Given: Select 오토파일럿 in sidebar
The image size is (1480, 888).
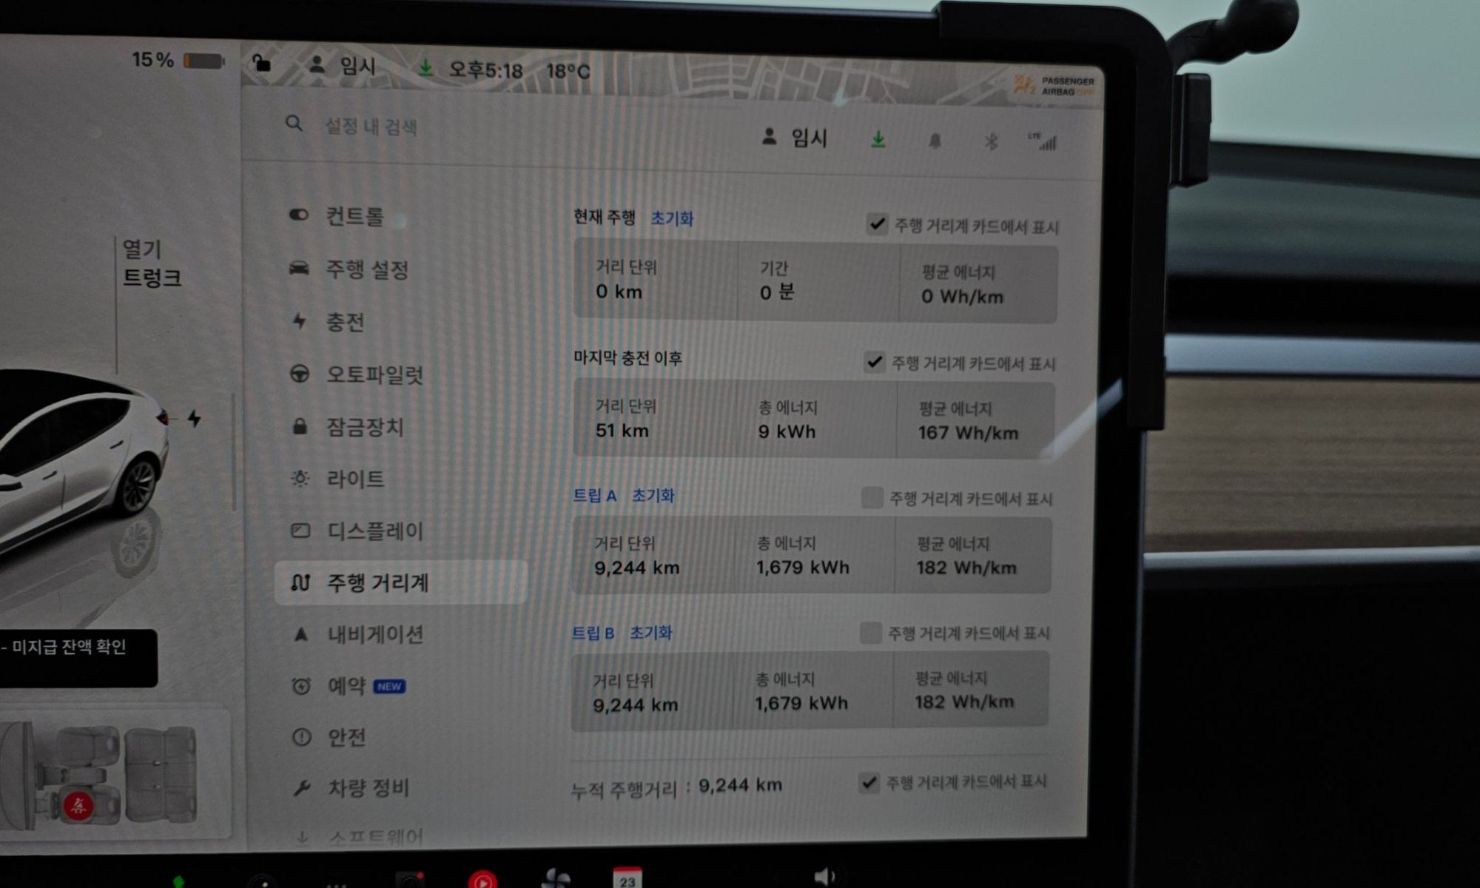Looking at the screenshot, I should tap(374, 374).
